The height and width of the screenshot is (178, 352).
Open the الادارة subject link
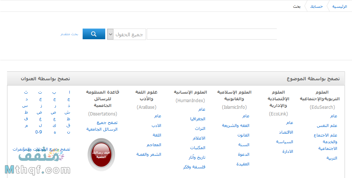pyautogui.click(x=288, y=152)
